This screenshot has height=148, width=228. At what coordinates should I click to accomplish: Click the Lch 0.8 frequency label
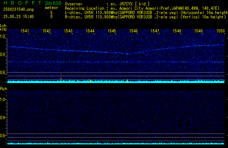point(3,73)
